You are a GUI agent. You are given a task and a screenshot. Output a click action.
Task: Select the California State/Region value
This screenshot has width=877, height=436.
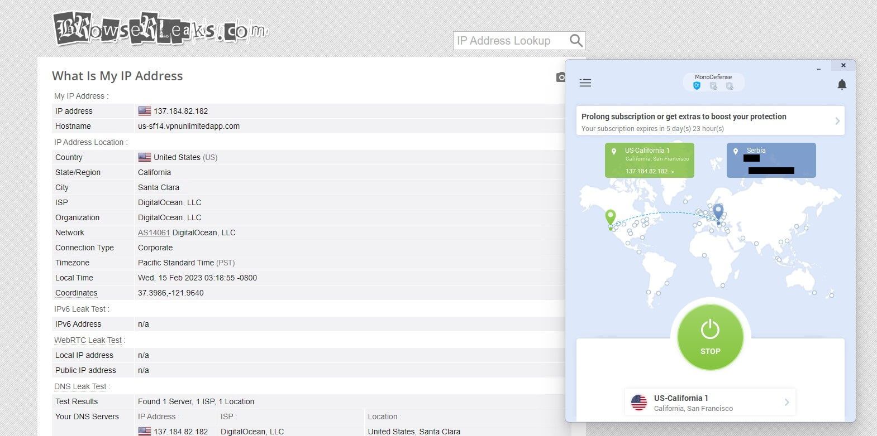(154, 172)
